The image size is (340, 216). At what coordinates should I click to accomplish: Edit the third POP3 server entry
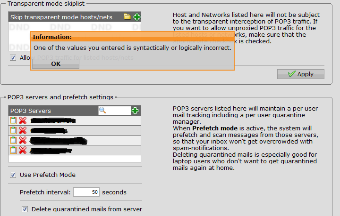pos(13,140)
